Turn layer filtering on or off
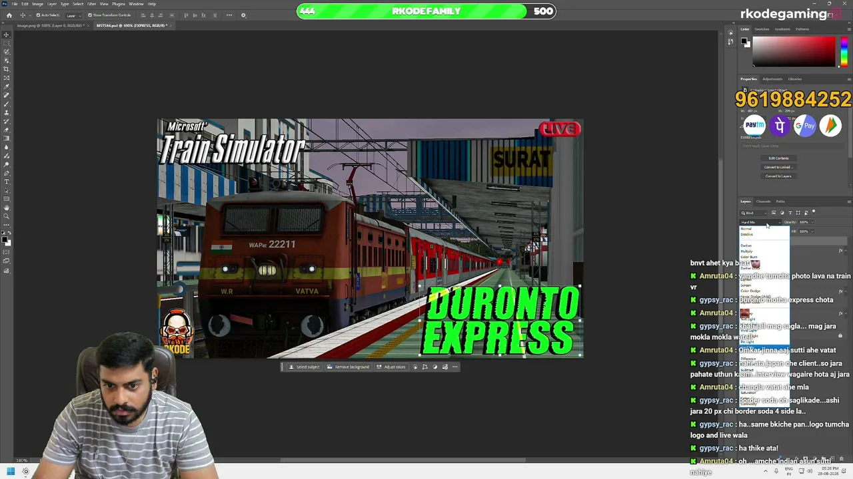853x479 pixels. click(814, 212)
